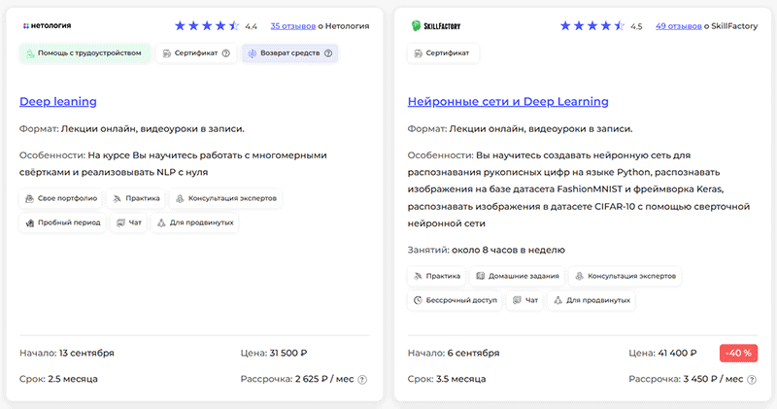Open the Deep leaning course link
The image size is (777, 409).
(x=58, y=102)
